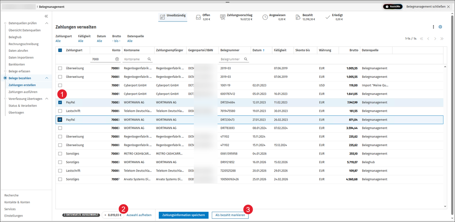Open Daten importieren in sidebar

tap(21, 58)
